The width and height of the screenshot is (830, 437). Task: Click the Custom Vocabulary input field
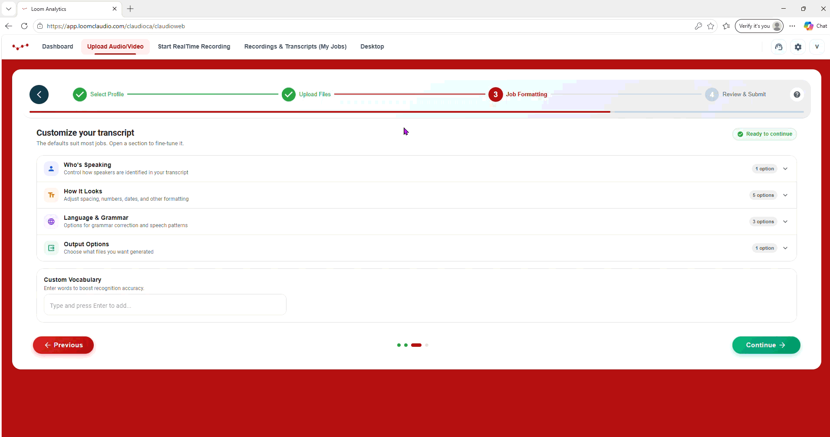(x=165, y=305)
